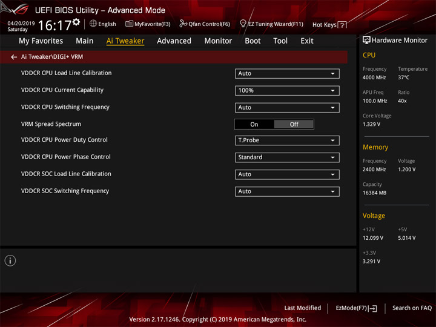Click the MyFavorite list icon
This screenshot has width=436, height=327.
point(129,24)
